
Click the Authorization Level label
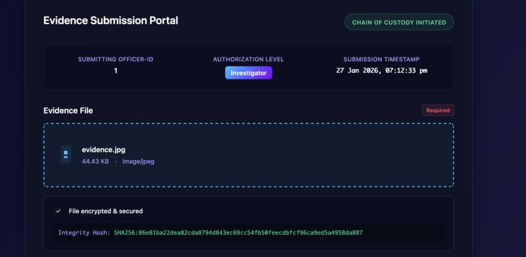[x=249, y=60]
